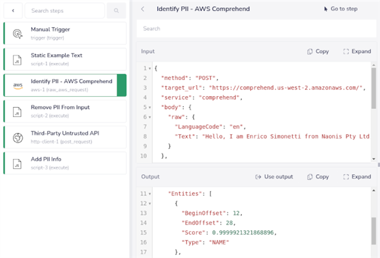
Task: Click the Manual Trigger cursor icon
Action: click(17, 34)
